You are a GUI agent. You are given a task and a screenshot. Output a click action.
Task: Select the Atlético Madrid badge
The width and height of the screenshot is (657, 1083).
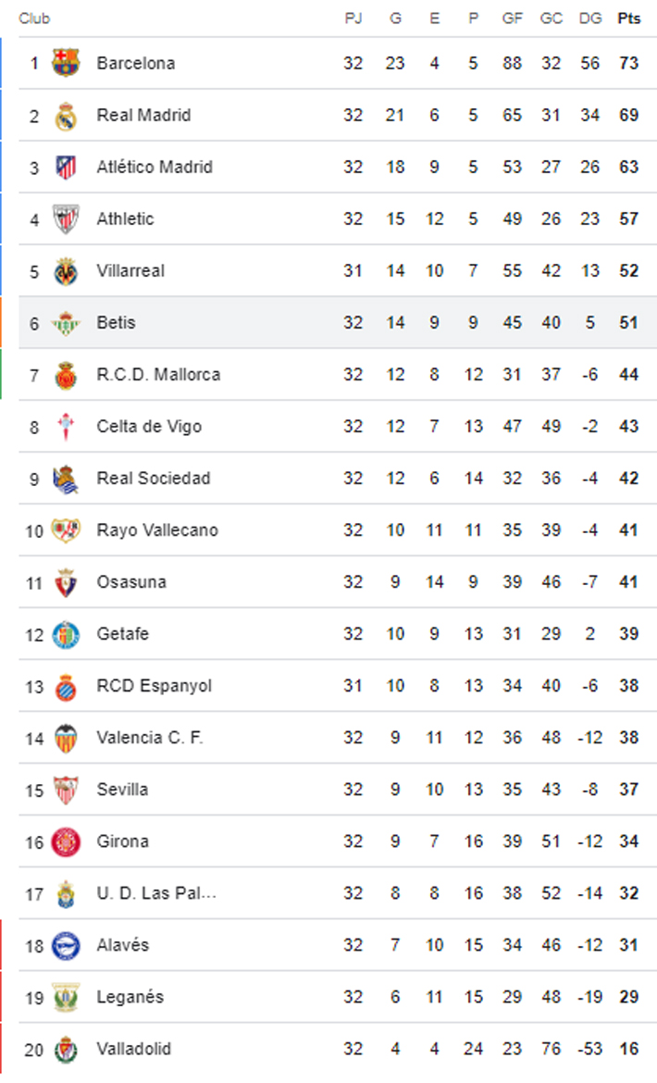coord(66,168)
